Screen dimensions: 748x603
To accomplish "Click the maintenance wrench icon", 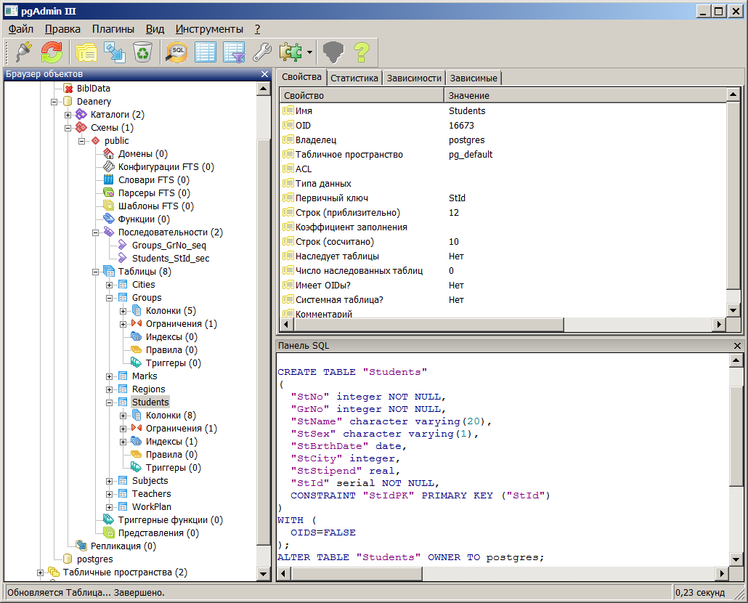I will (x=262, y=52).
